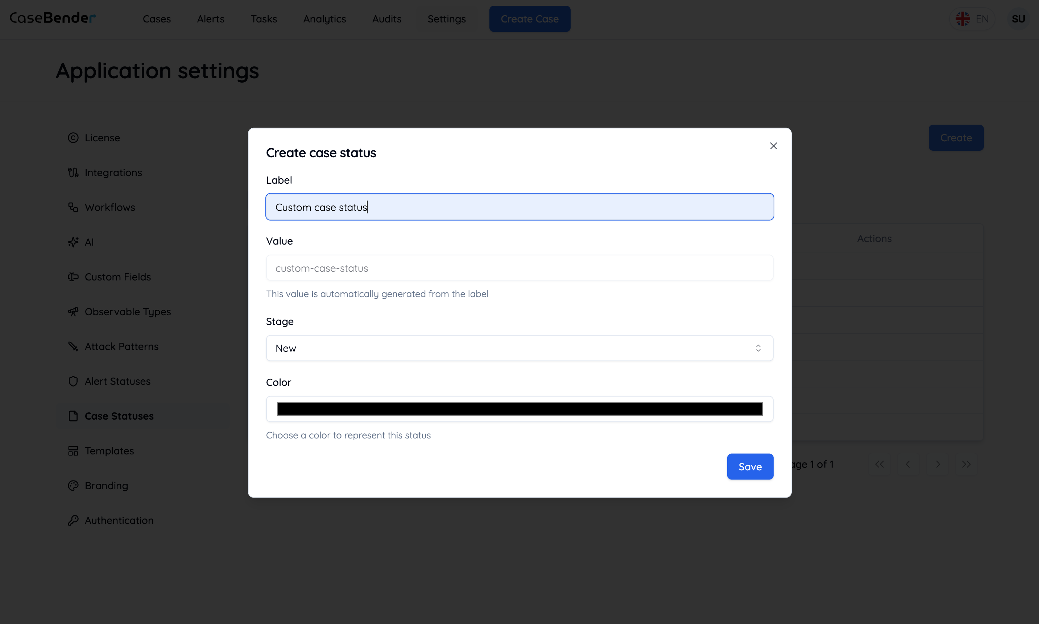Screen dimensions: 1039x624
Task: Select the License sidebar icon
Action: (x=73, y=137)
